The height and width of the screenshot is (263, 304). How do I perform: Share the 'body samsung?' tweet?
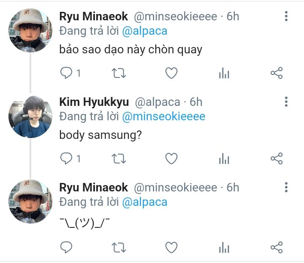pos(276,159)
